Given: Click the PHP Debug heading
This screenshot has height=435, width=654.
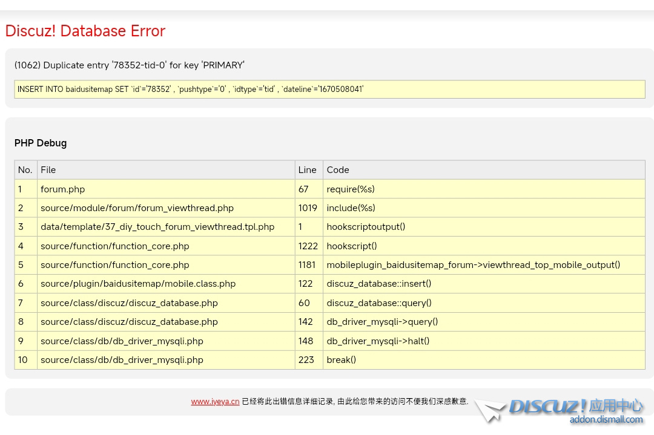Looking at the screenshot, I should 41,143.
